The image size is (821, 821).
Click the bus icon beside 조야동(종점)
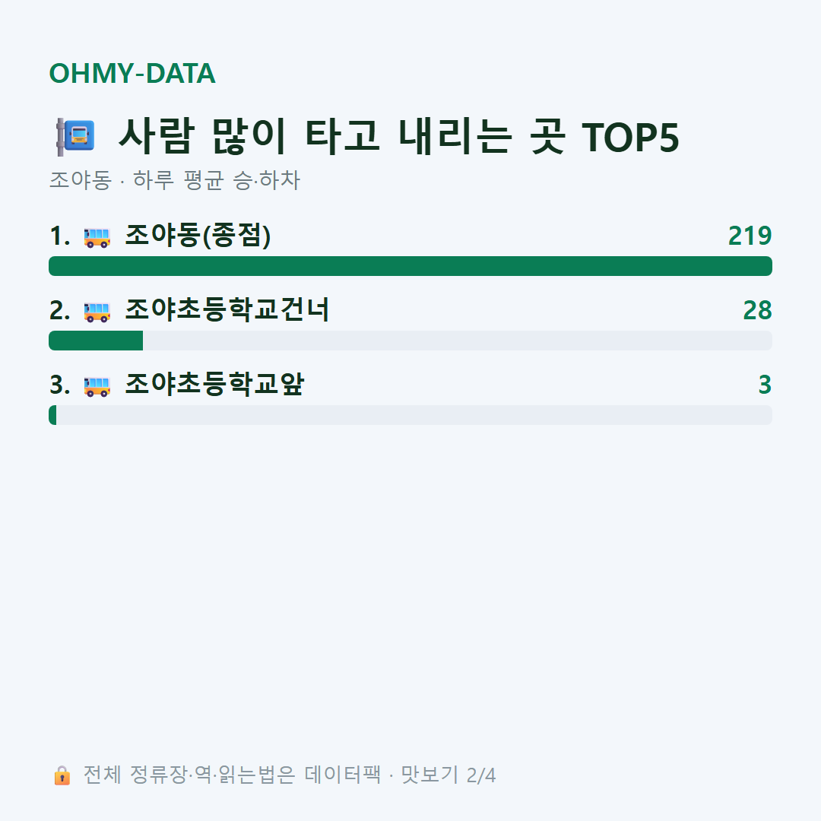[97, 237]
